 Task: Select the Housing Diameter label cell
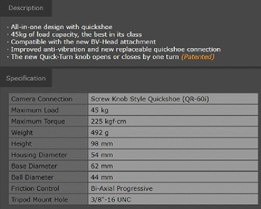tap(48, 155)
